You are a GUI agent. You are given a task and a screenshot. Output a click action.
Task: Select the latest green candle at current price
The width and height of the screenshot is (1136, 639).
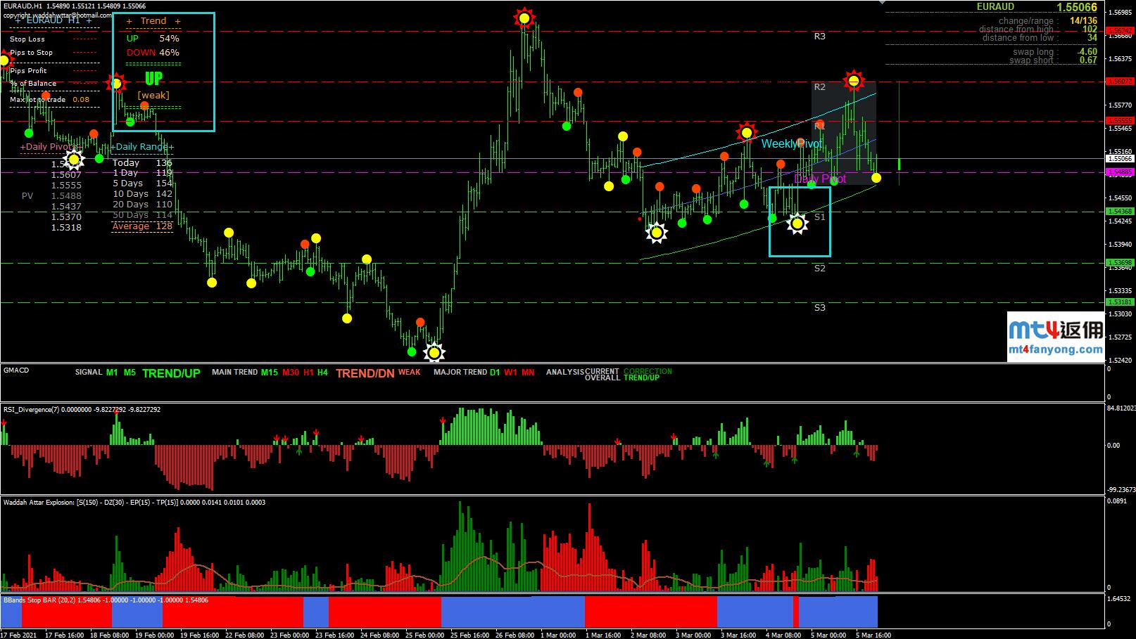point(899,163)
